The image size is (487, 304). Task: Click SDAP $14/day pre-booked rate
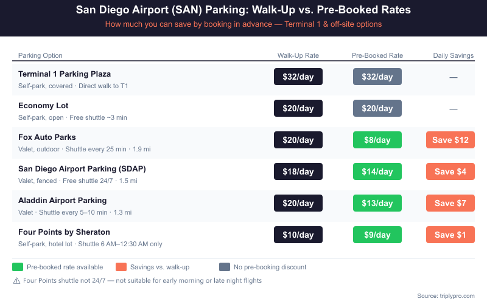click(x=377, y=171)
